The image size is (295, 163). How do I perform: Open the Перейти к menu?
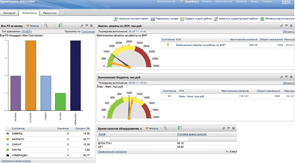(189, 2)
